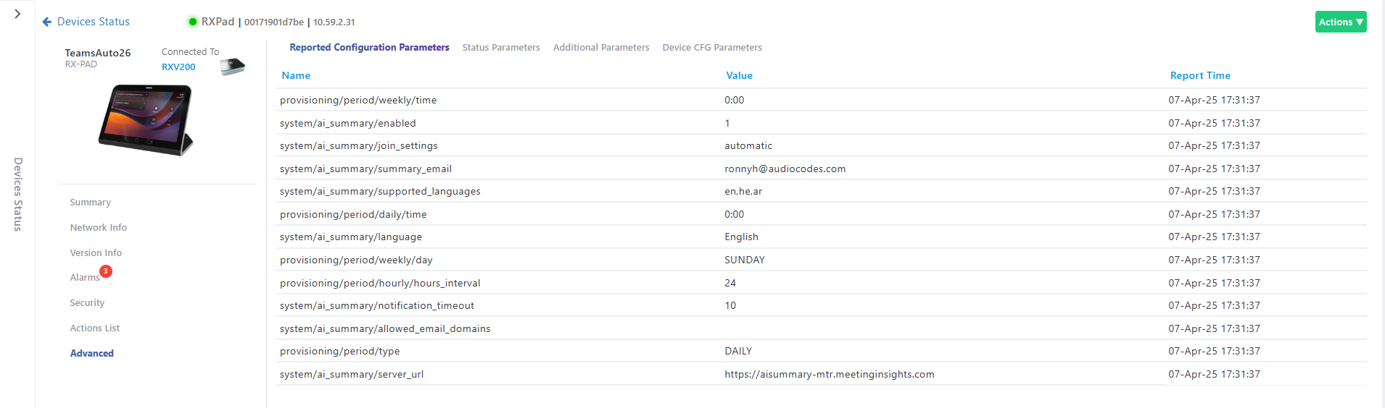The height and width of the screenshot is (408, 1385).
Task: Sort table by Name column header
Action: [296, 75]
